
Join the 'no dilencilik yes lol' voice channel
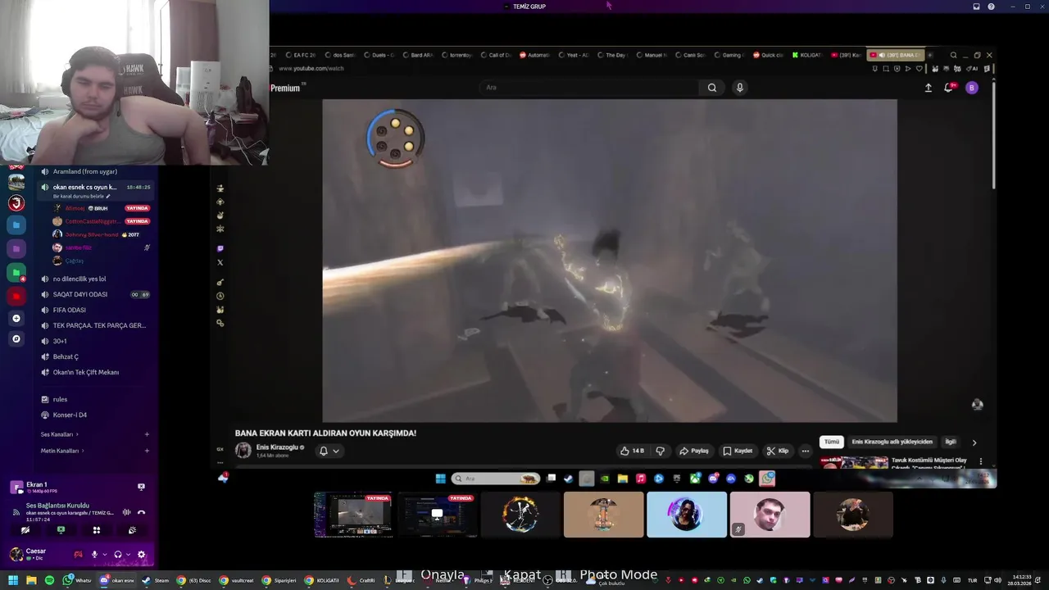click(x=79, y=279)
